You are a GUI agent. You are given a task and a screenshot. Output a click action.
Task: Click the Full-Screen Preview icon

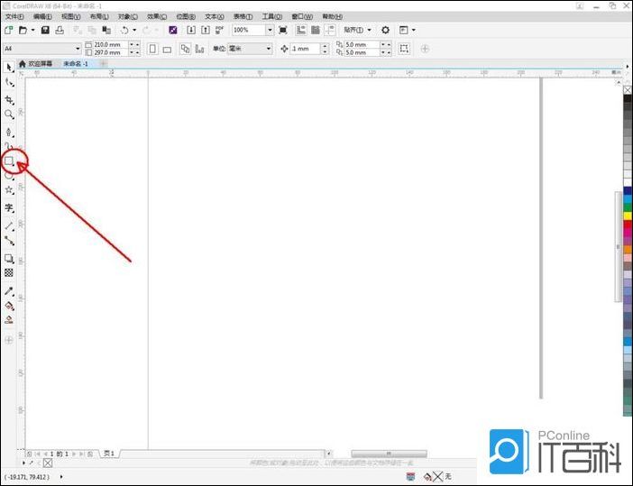click(283, 30)
